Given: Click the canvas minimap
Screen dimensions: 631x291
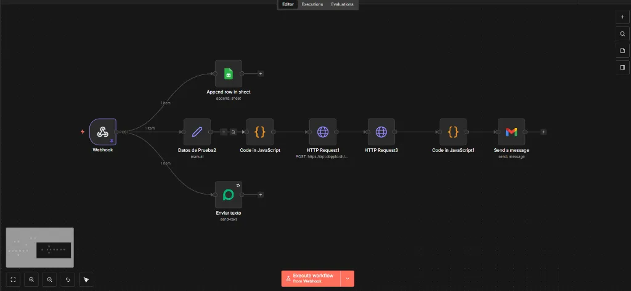Looking at the screenshot, I should click(x=40, y=247).
